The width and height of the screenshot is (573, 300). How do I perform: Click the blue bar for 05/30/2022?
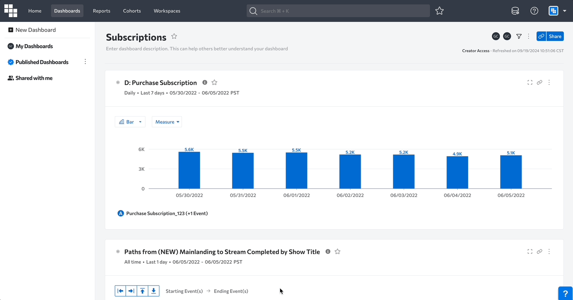click(x=189, y=170)
